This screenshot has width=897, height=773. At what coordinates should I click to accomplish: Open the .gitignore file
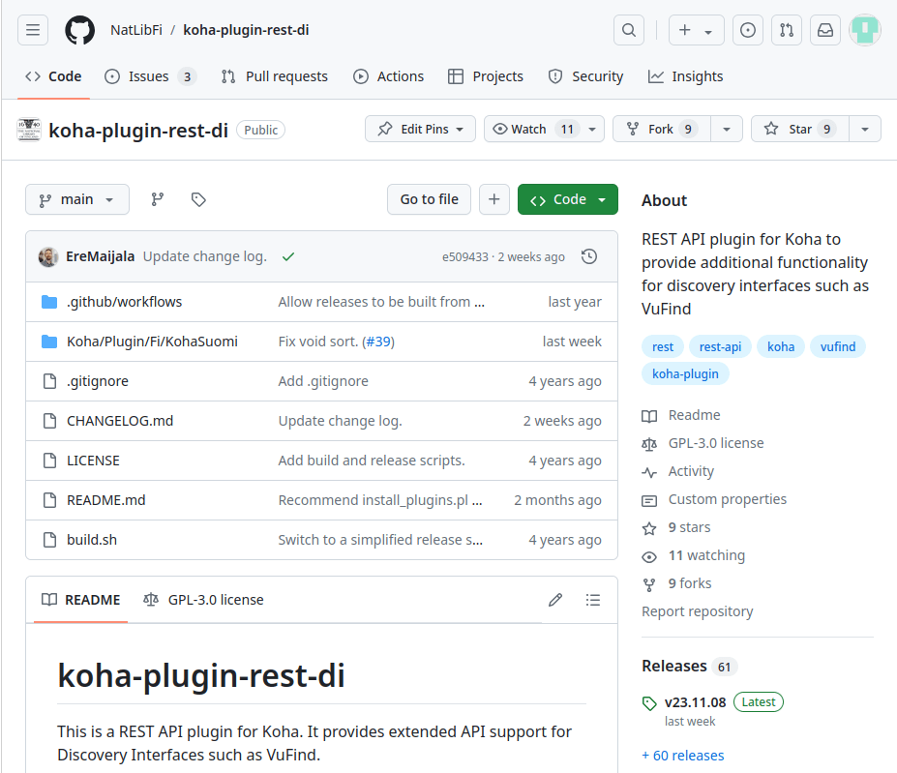click(x=98, y=381)
